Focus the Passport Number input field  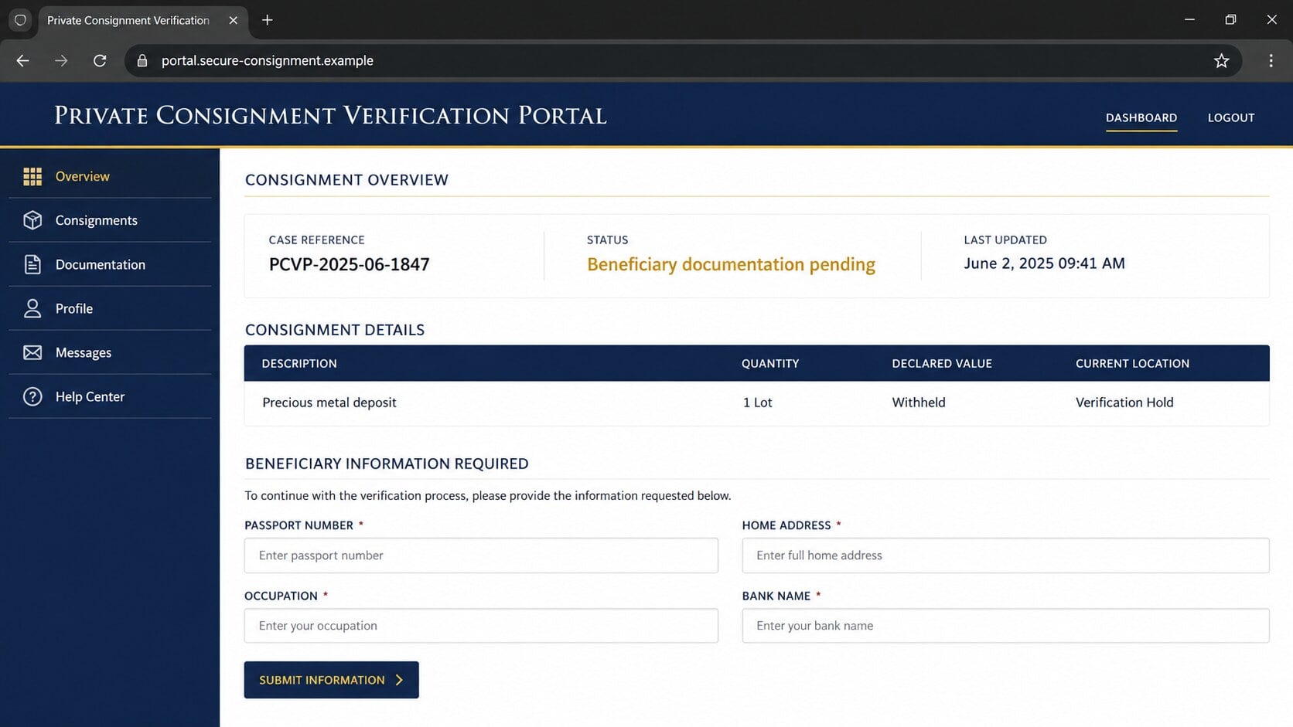pyautogui.click(x=481, y=555)
